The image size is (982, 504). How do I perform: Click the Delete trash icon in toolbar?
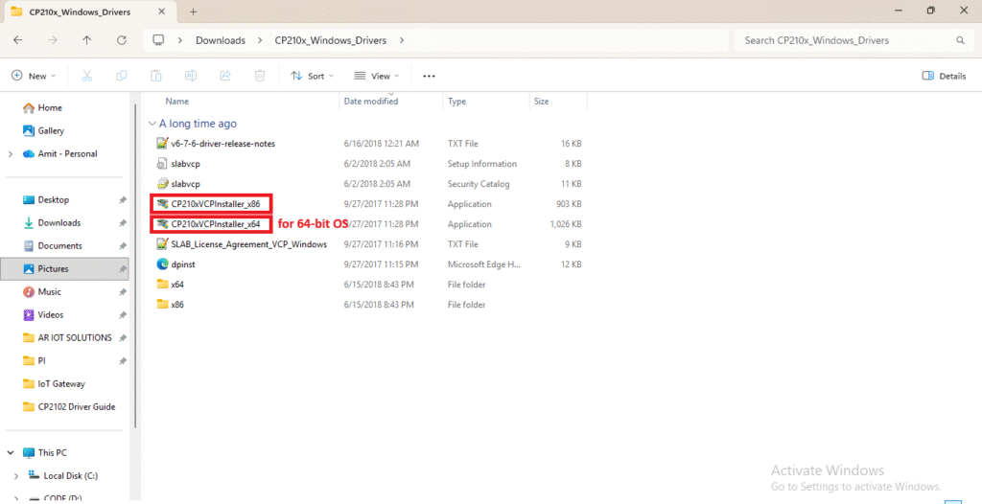(x=260, y=76)
